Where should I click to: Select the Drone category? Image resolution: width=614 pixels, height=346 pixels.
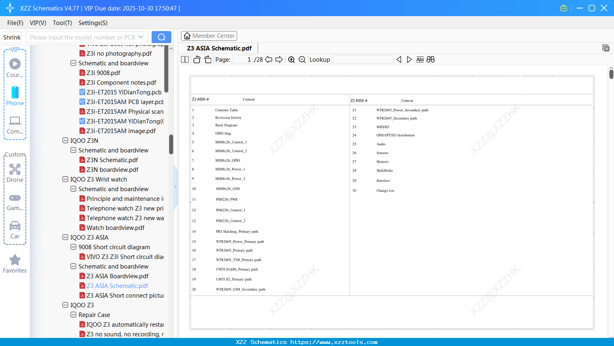pos(15,173)
